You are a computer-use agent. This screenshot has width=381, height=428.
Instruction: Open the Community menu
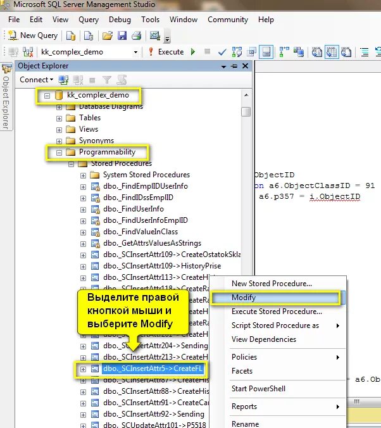coord(228,20)
